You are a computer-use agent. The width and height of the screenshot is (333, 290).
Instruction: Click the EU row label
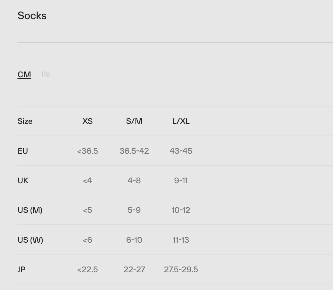coord(22,151)
